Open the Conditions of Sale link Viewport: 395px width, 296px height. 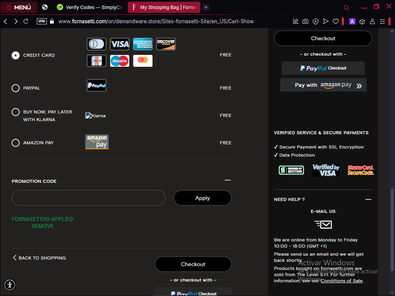click(342, 281)
